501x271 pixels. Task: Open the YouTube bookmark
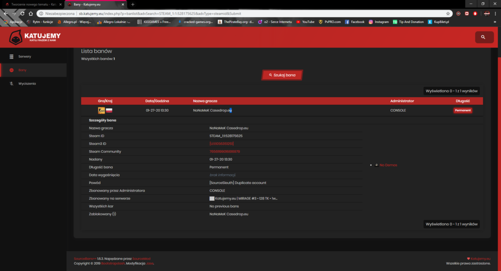(x=305, y=22)
